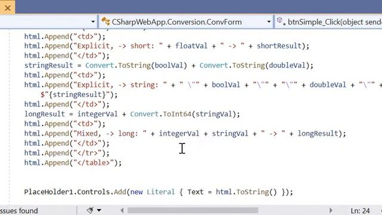Click Convert.ToInt64 in the code

pos(161,114)
